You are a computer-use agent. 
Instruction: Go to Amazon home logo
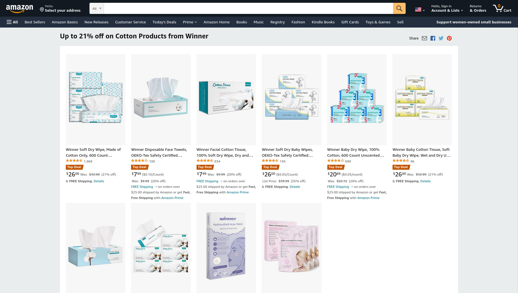point(20,9)
